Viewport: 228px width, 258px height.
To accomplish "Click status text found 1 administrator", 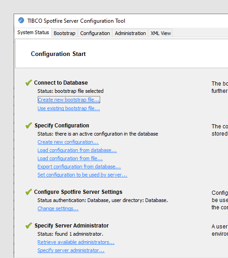I will click(x=70, y=234).
